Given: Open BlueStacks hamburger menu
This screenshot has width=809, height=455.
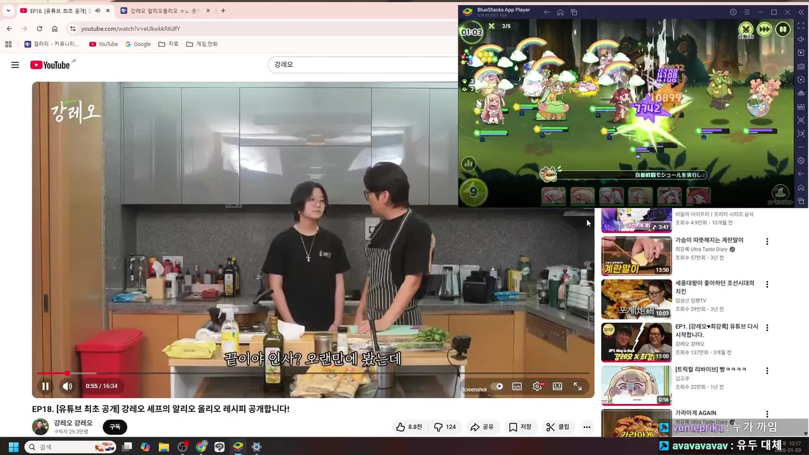Looking at the screenshot, I should click(746, 12).
